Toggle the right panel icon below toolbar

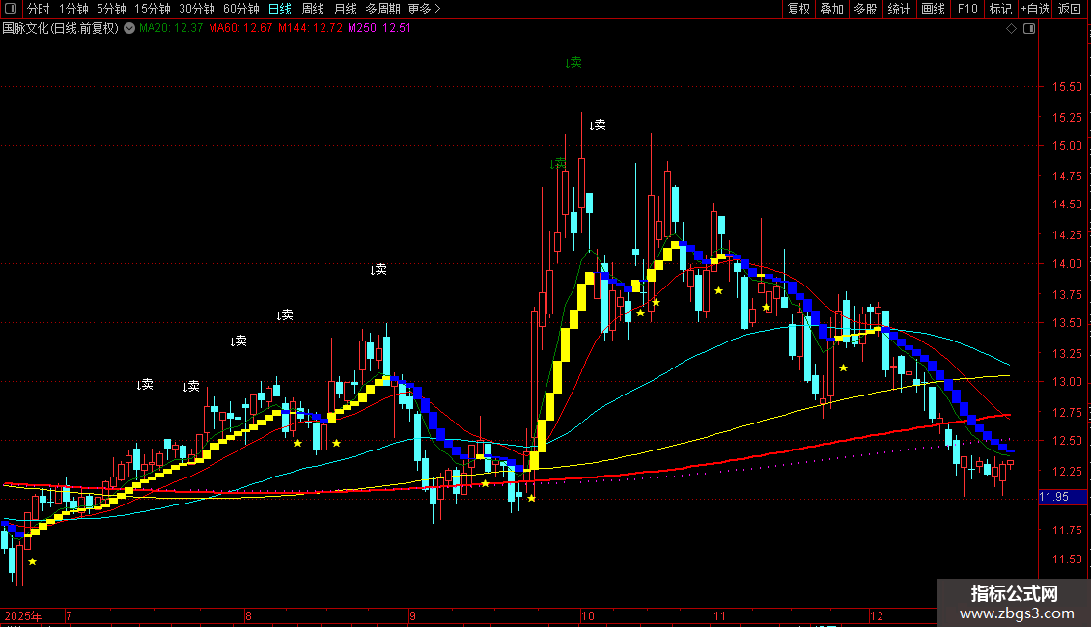[1029, 29]
